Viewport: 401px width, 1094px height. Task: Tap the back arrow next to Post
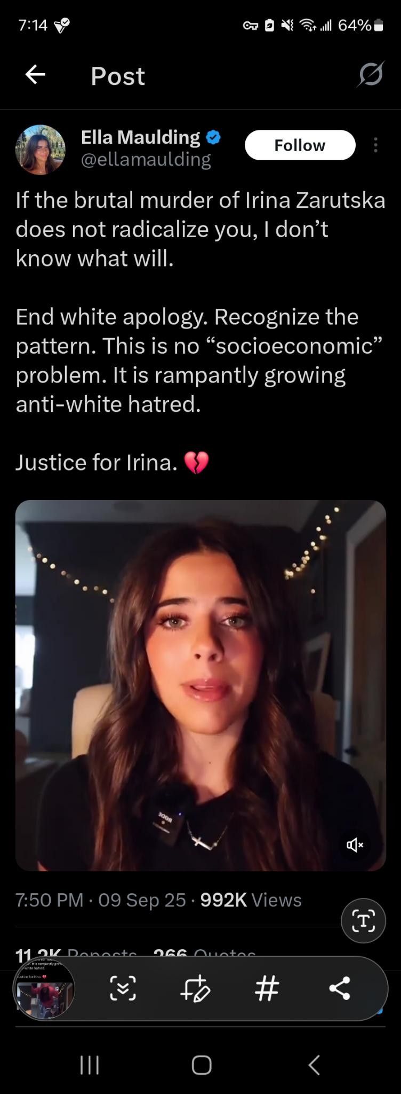35,75
